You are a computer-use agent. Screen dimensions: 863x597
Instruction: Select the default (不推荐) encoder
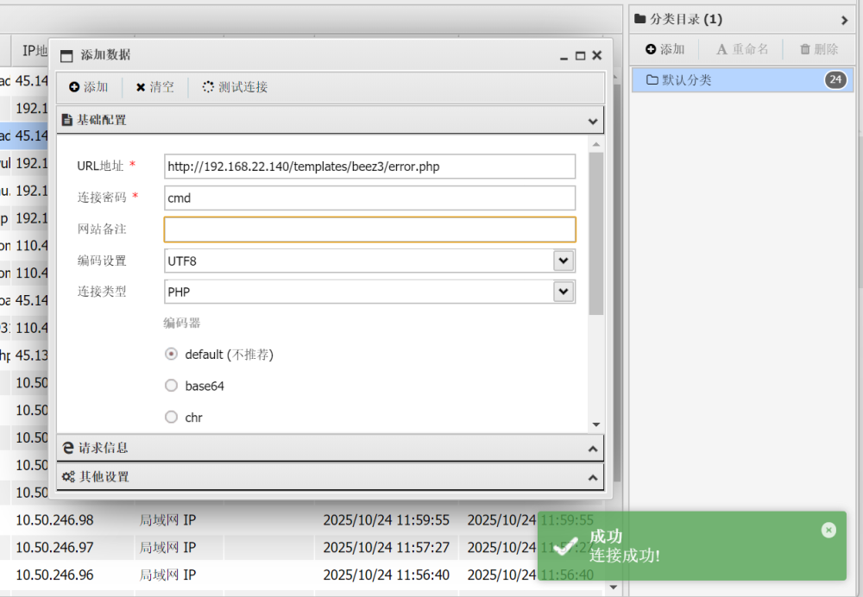coord(171,354)
